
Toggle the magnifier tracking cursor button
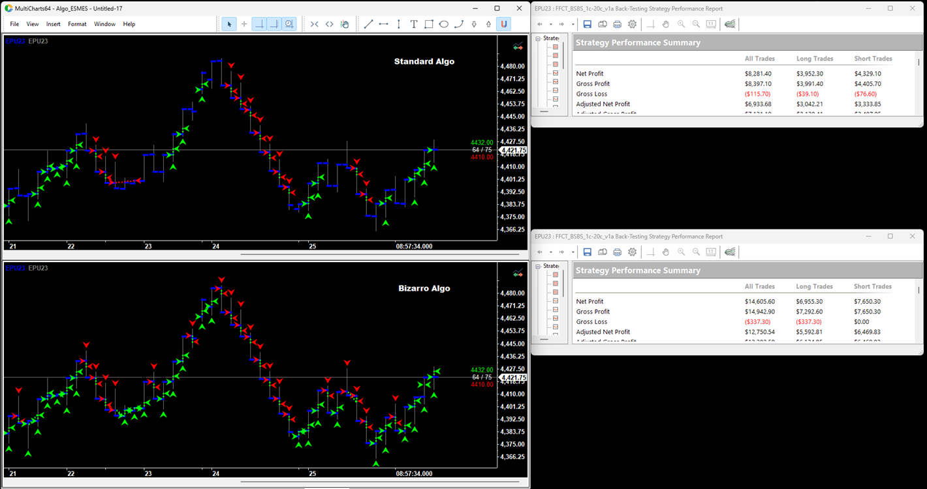point(289,24)
